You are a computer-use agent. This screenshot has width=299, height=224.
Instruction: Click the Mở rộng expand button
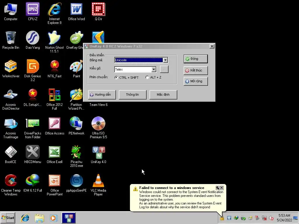196,81
